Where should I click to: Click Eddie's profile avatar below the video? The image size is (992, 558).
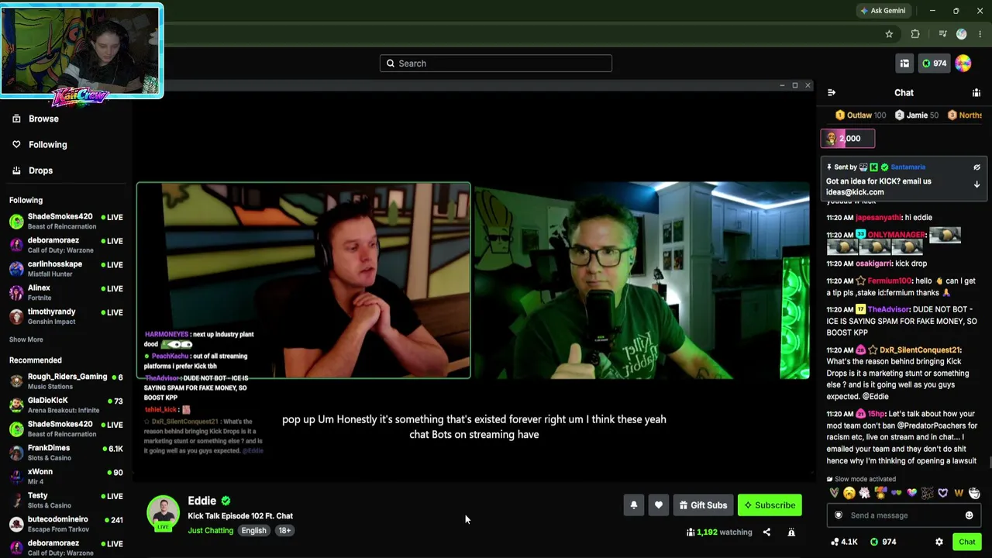point(163,512)
